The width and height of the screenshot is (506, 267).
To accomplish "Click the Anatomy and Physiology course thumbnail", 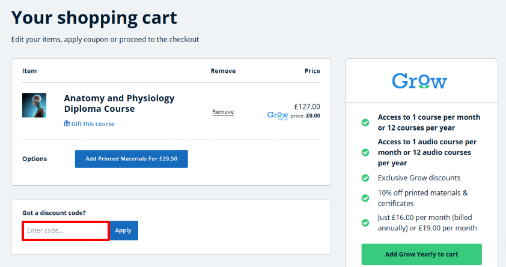I will (34, 105).
